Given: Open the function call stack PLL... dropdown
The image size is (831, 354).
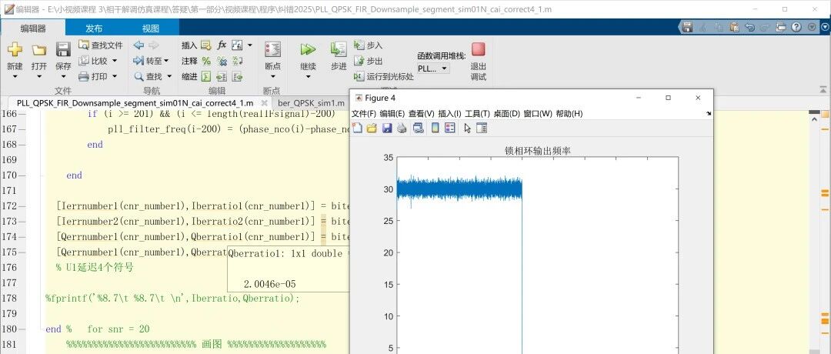Looking at the screenshot, I should click(433, 68).
